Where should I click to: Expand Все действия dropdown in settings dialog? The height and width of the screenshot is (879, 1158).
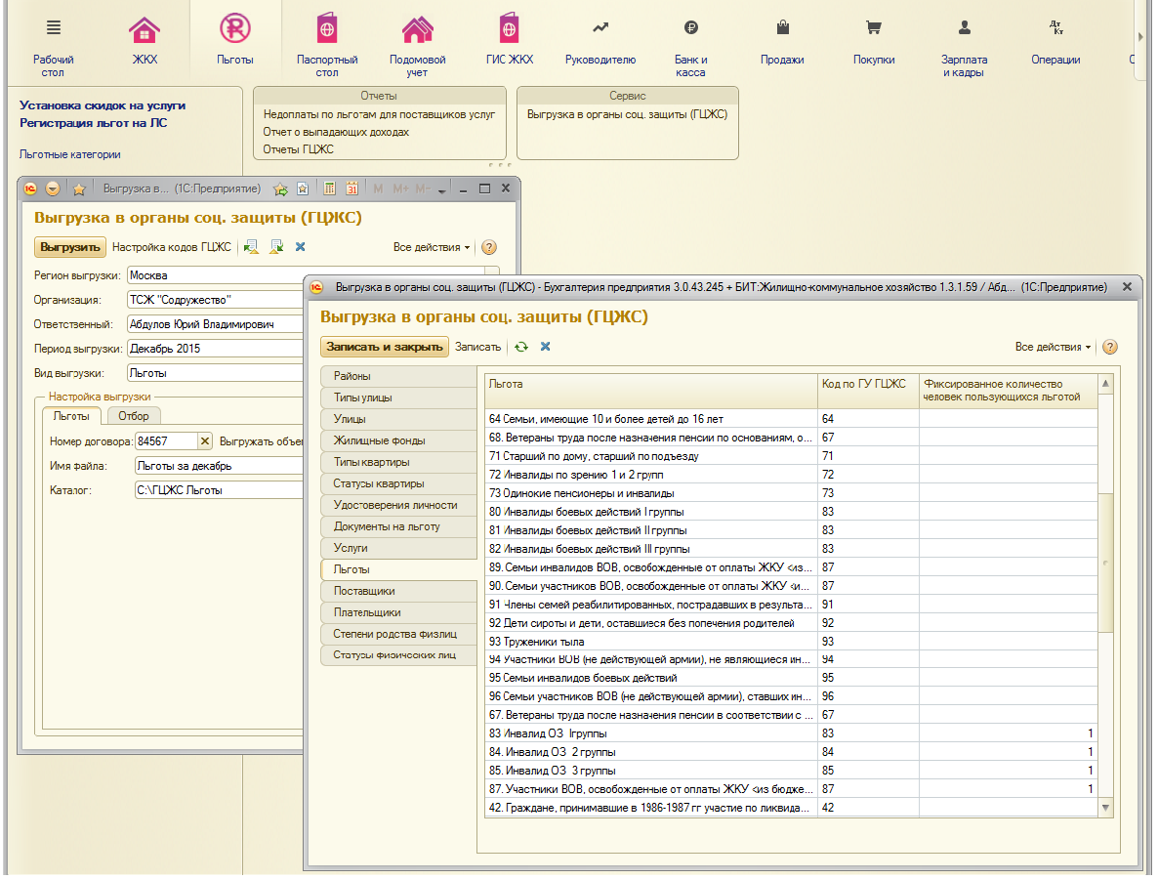[1053, 347]
